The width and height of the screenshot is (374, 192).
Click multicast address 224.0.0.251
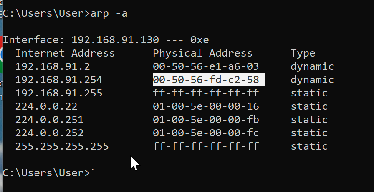pyautogui.click(x=49, y=120)
